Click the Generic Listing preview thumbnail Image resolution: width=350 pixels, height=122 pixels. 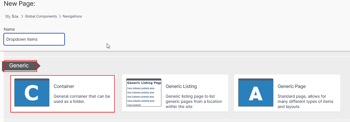144,93
